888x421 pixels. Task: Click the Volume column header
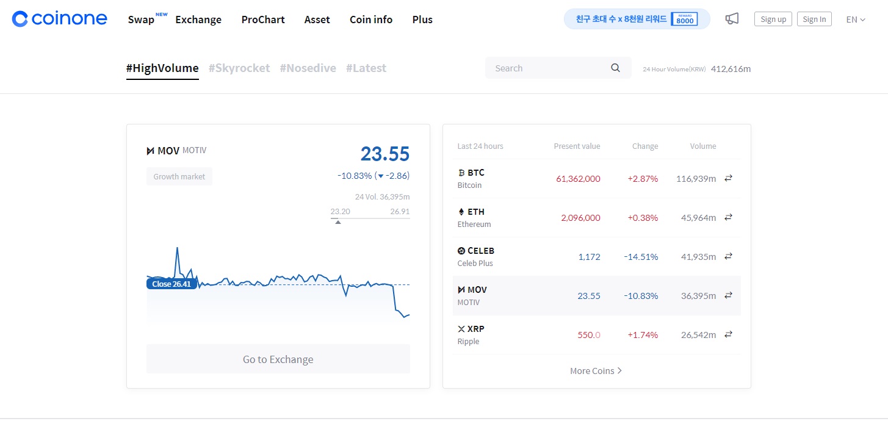coord(703,146)
